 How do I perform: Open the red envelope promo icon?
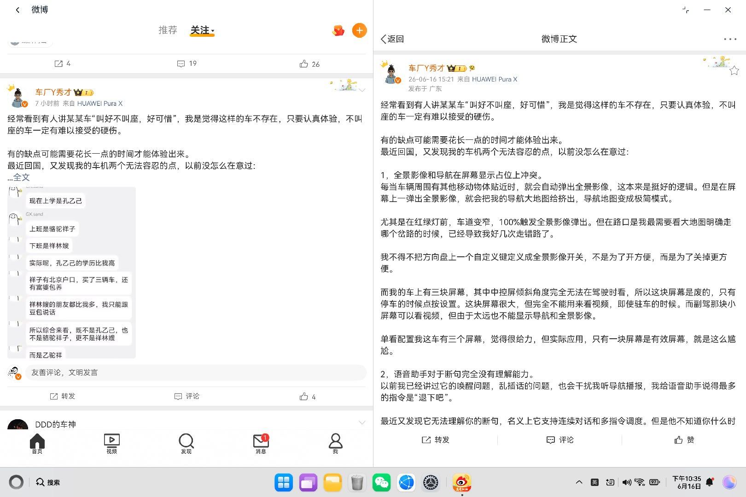[338, 31]
